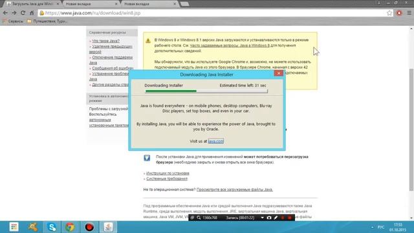414x233 pixels.
Task: Close the Загрузить Java tab
Action: pyautogui.click(x=58, y=4)
